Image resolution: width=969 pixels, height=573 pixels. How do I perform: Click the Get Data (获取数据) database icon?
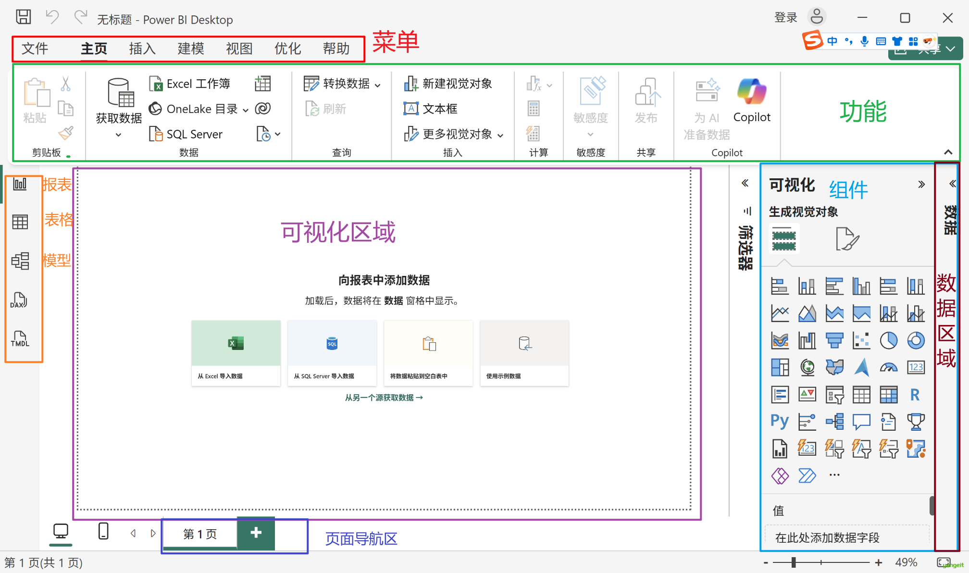[120, 92]
